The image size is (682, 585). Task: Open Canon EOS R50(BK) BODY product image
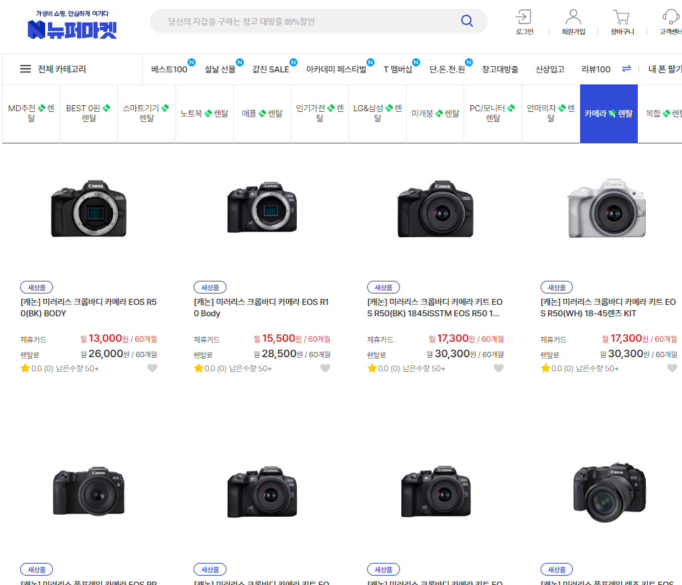click(88, 209)
